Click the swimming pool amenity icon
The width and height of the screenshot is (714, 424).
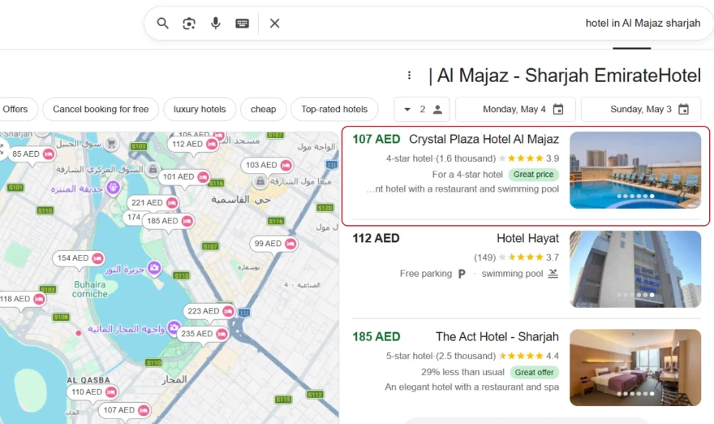553,274
